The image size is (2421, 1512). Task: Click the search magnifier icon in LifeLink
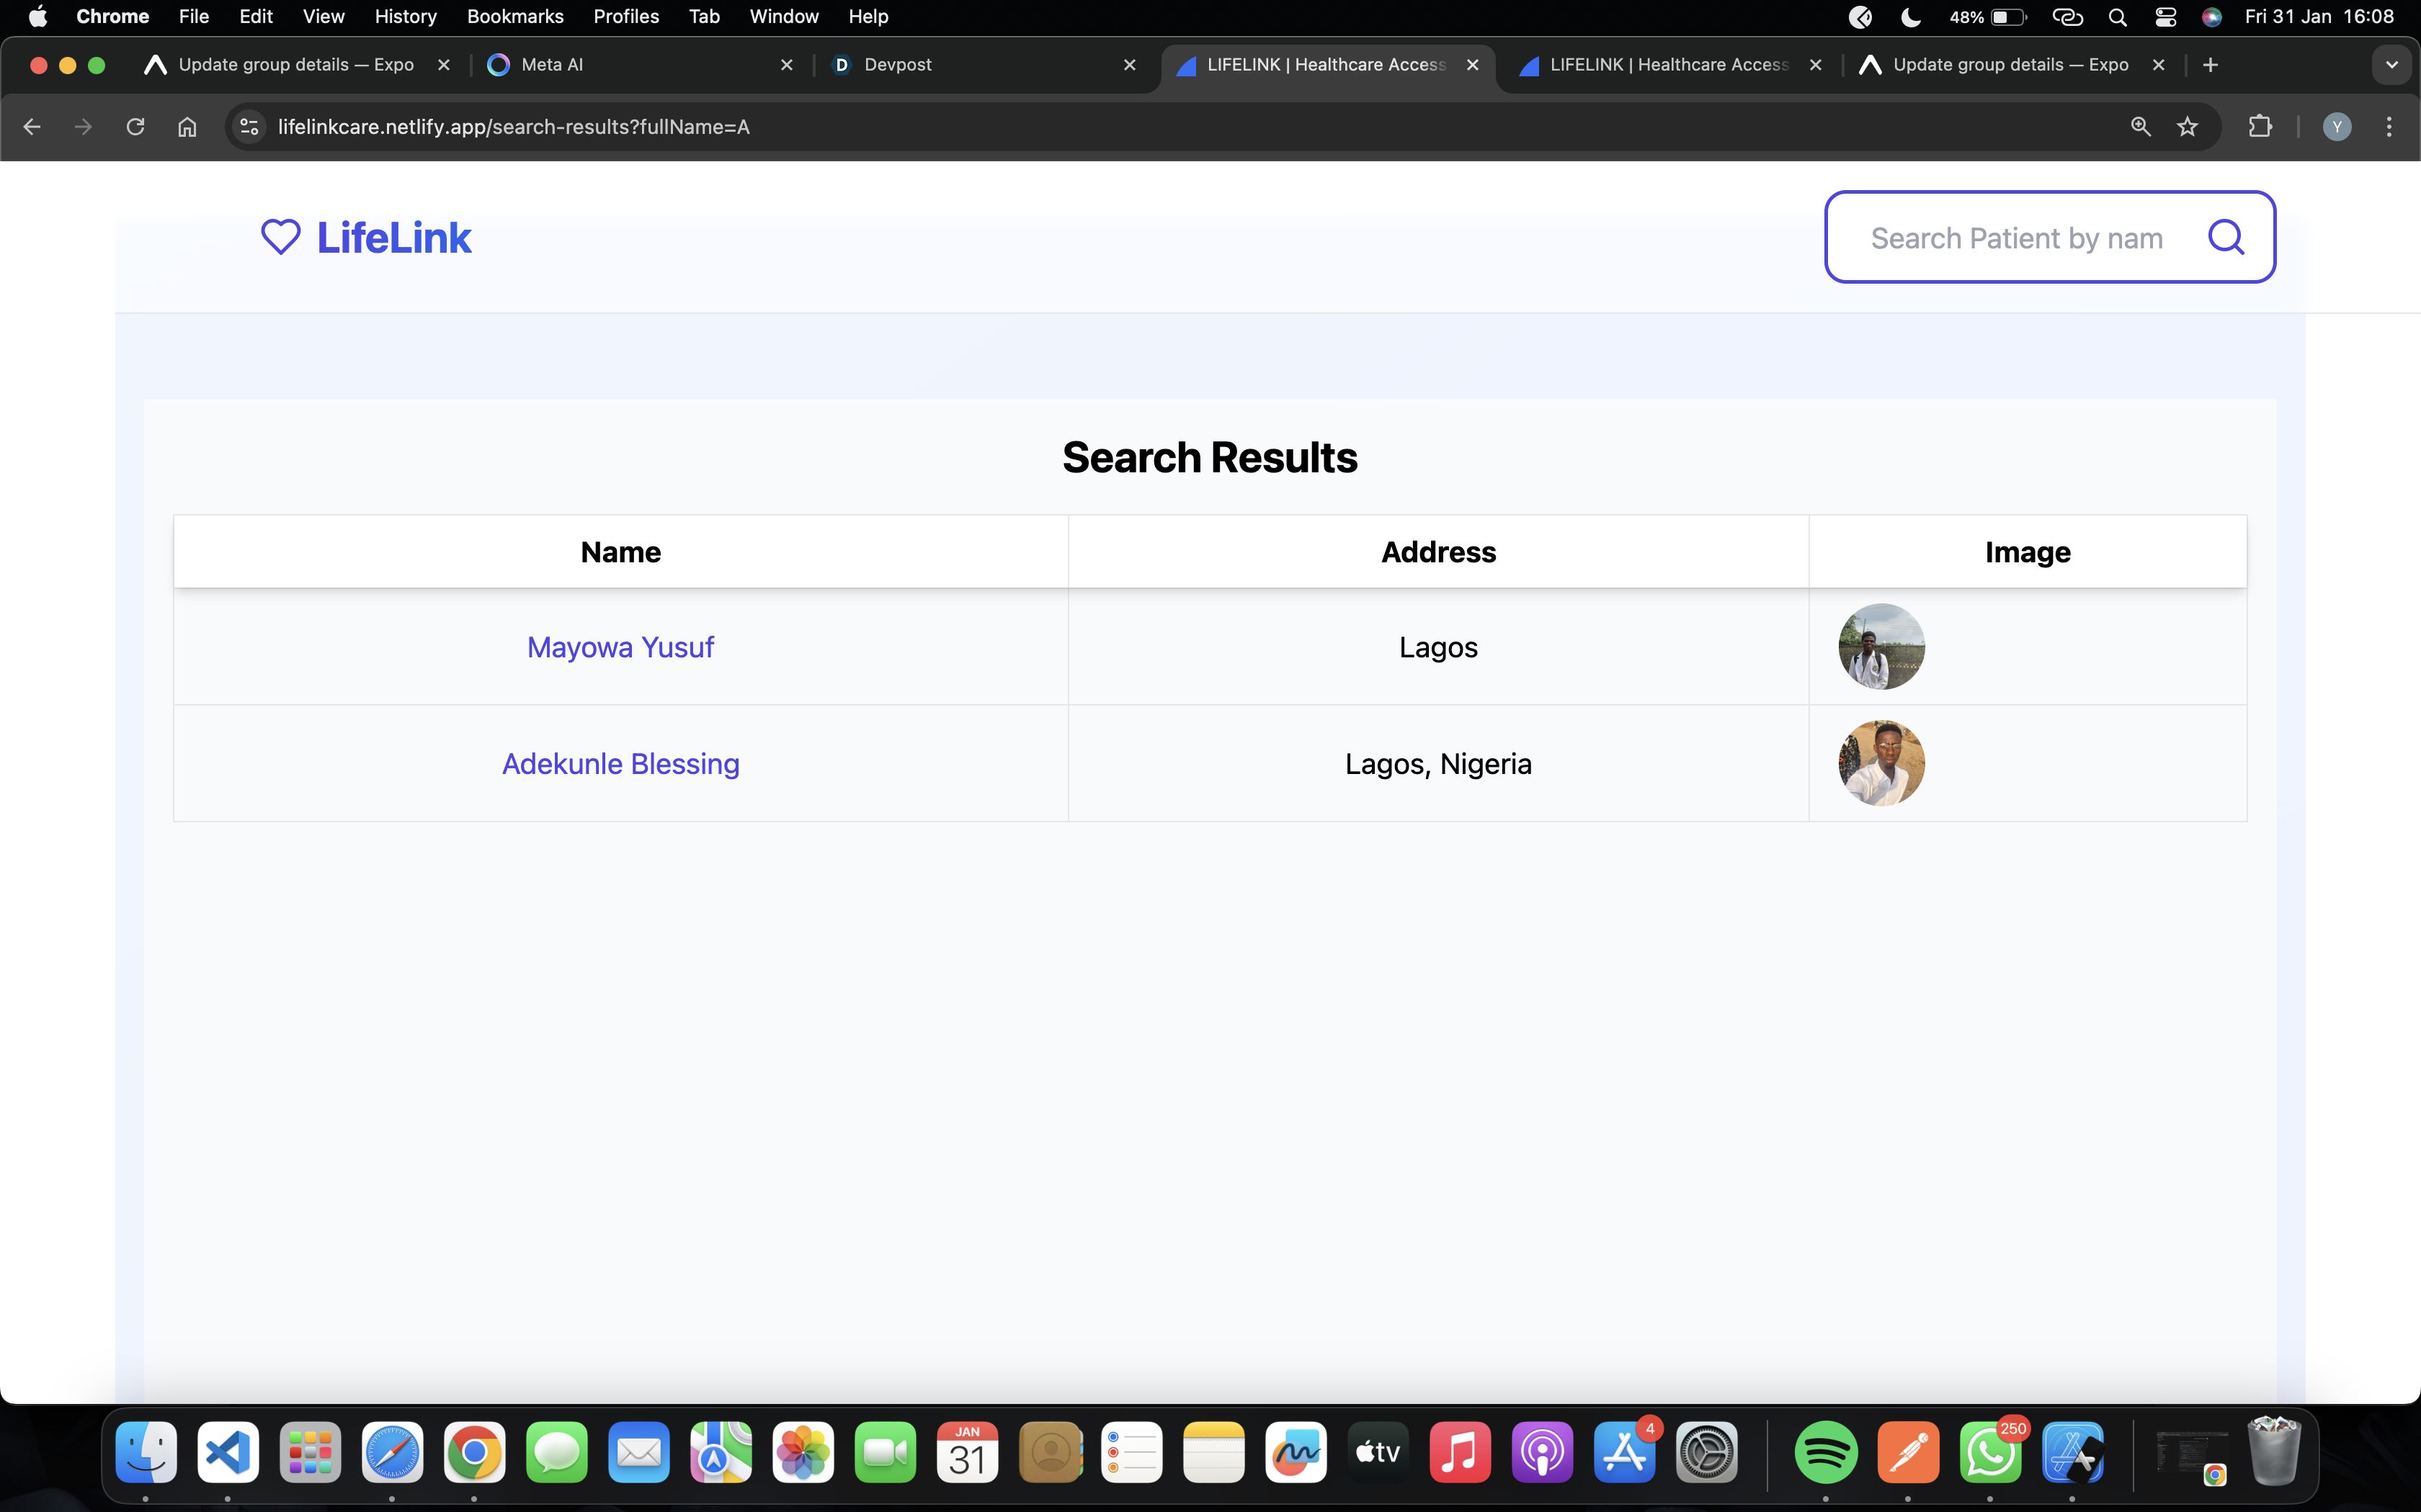coord(2226,238)
